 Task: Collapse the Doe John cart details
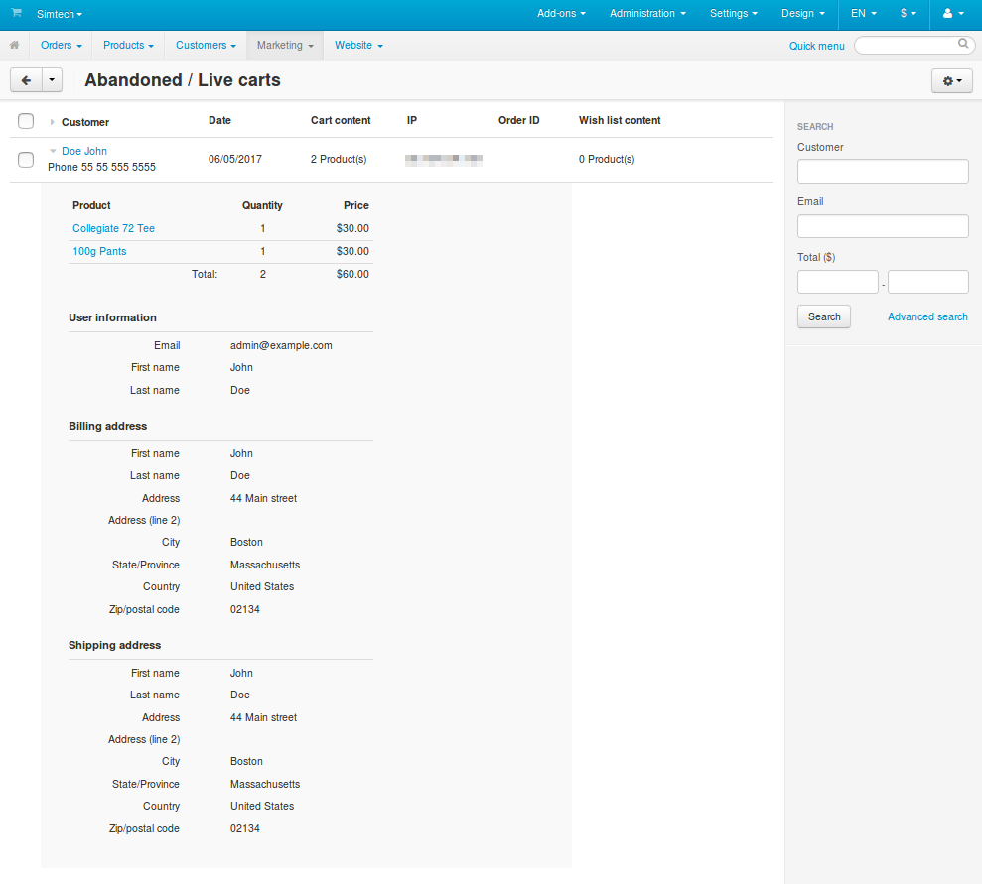coord(53,151)
